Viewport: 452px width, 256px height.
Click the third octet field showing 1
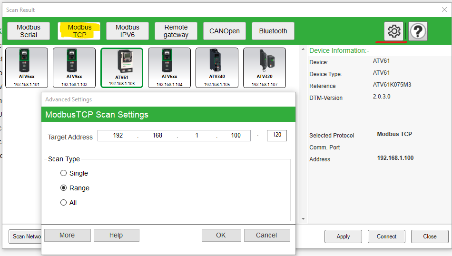pyautogui.click(x=197, y=136)
